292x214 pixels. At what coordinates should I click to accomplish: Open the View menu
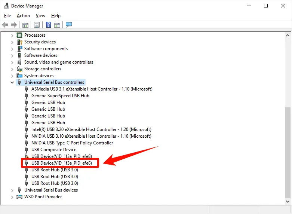pos(40,16)
